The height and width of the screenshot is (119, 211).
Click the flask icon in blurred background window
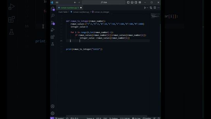pyautogui.click(x=11, y=32)
